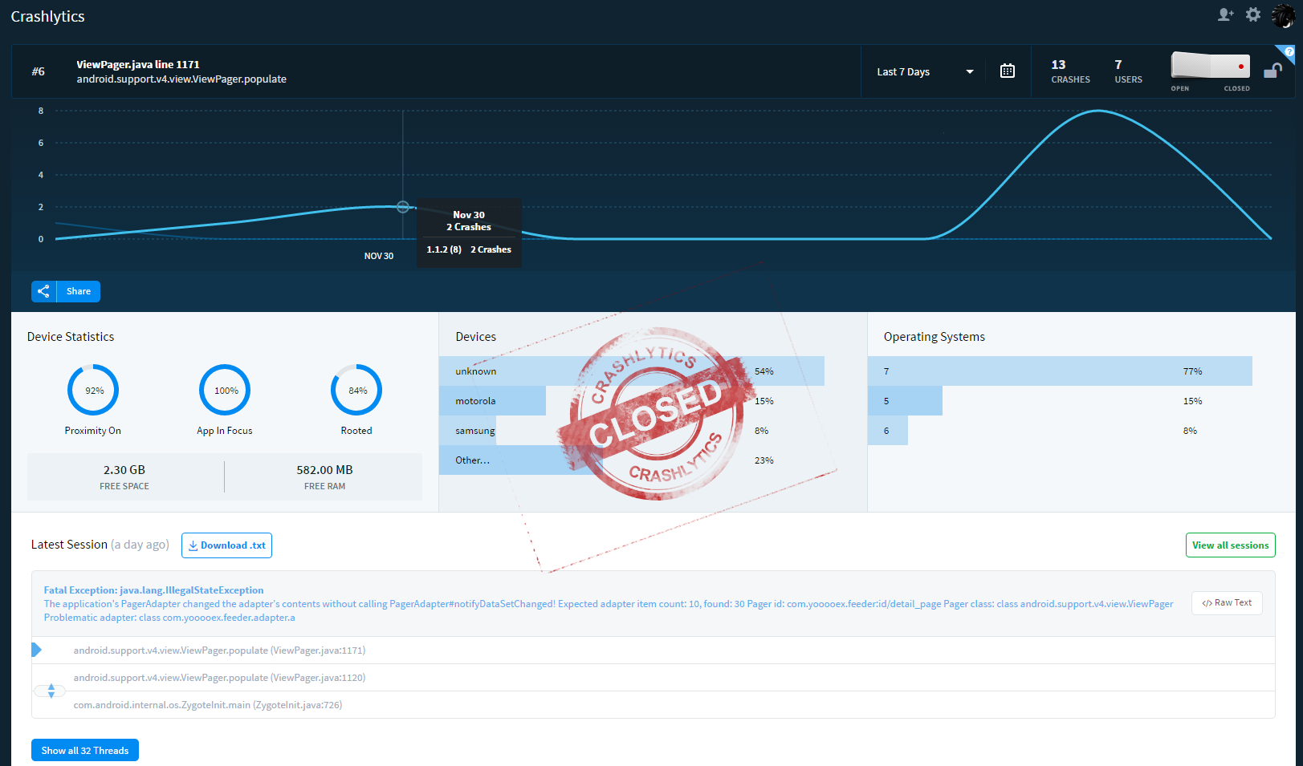Open the Last 7 Days dropdown

point(924,71)
